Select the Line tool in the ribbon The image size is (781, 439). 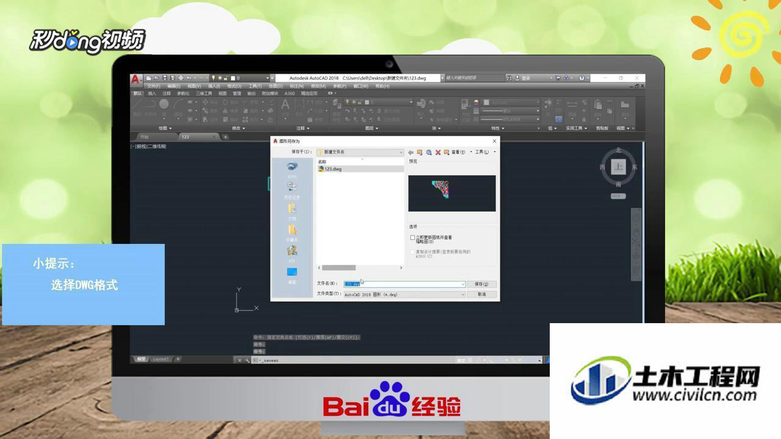pos(137,105)
